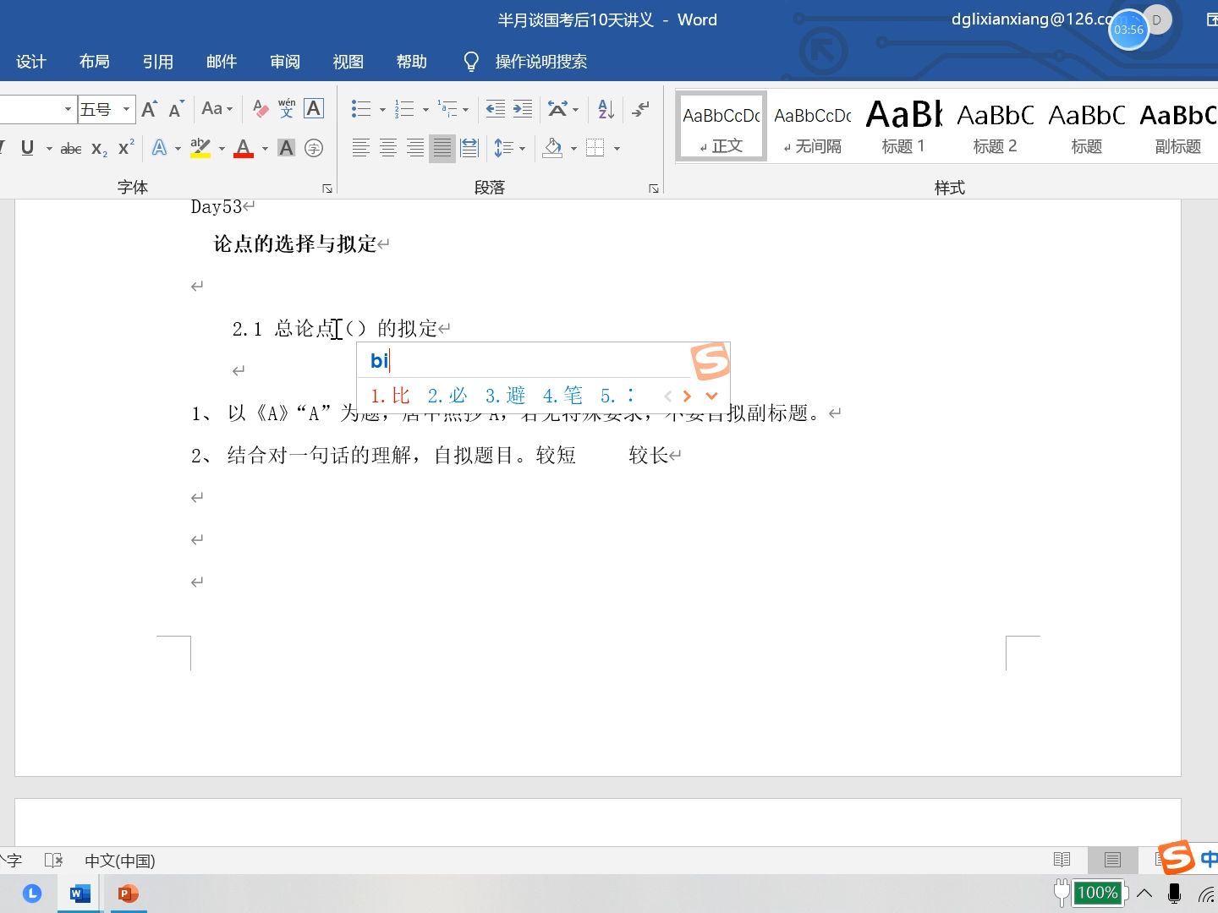
Task: Apply the 标题 2 style
Action: coord(996,126)
